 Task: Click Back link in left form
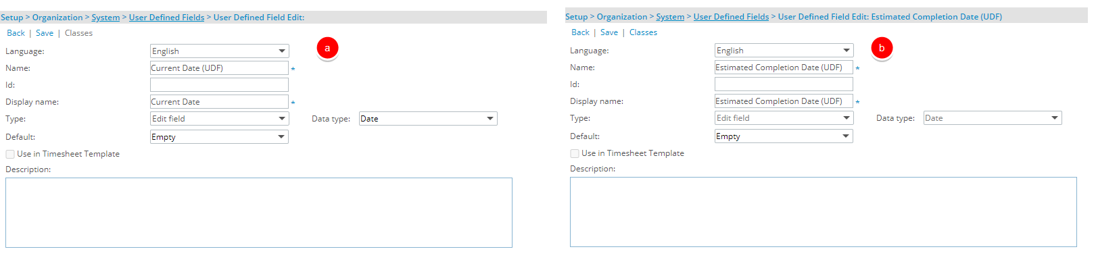[16, 33]
